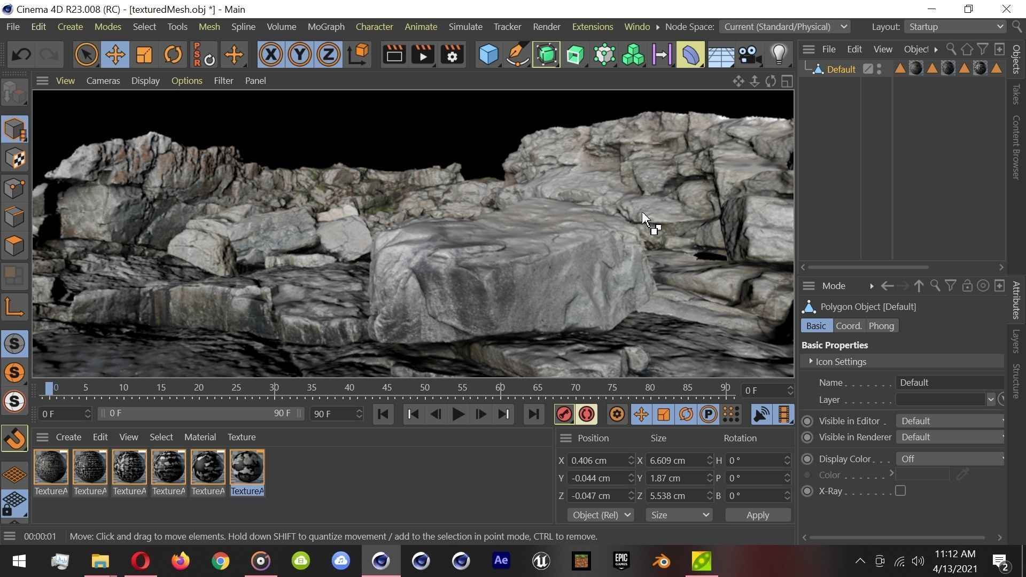Open the Attributes side tab
The width and height of the screenshot is (1026, 577).
1016,301
